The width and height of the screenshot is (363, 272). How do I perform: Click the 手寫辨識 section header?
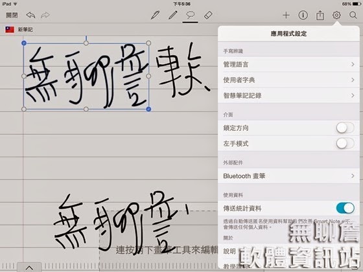tap(233, 51)
